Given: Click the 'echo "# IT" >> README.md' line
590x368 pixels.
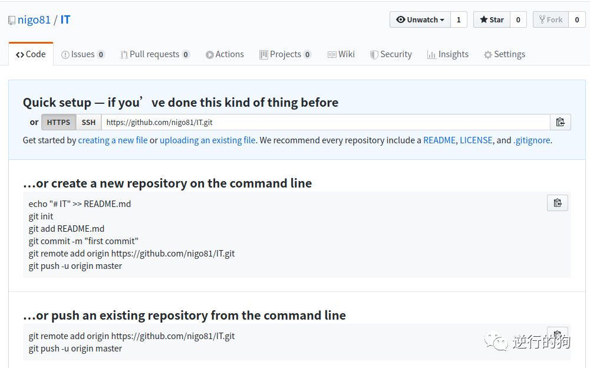Looking at the screenshot, I should pyautogui.click(x=80, y=204).
